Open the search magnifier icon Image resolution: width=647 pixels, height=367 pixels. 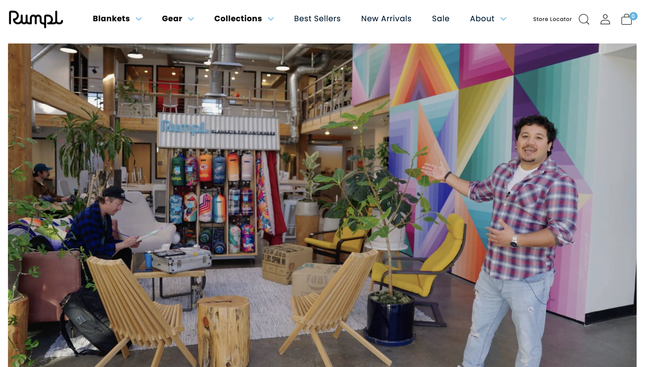point(584,19)
